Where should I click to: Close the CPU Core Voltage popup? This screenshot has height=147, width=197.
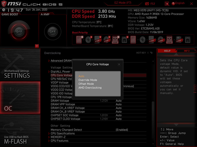(119, 64)
